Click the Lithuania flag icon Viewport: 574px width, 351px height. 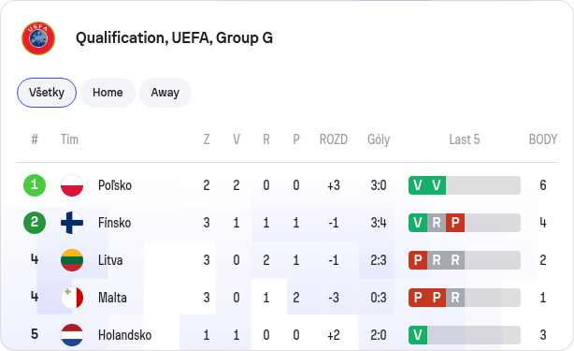tap(72, 260)
